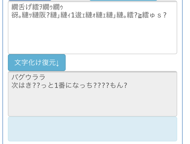Screen dimensions: 190x144
Task: Click the 文字化け label text on the button
Action: pyautogui.click(x=28, y=63)
